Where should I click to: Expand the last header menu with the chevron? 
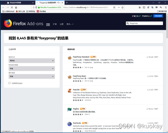tap(70, 24)
